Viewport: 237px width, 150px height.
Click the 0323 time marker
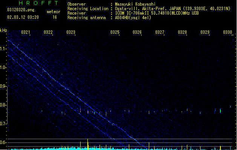tap(71, 32)
